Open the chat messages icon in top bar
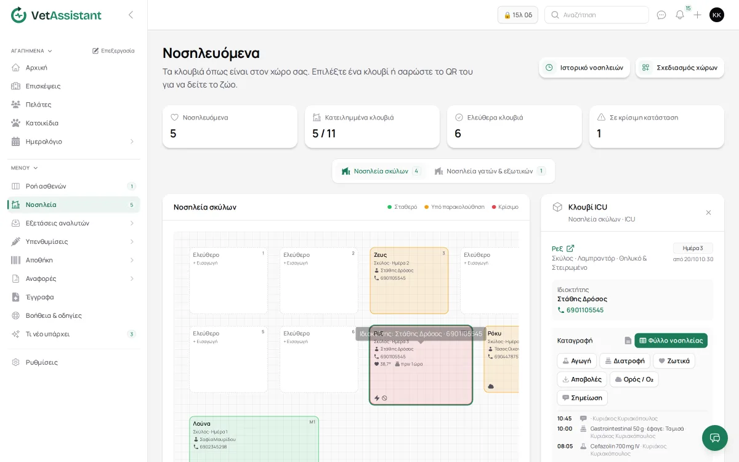739x462 pixels. point(661,15)
